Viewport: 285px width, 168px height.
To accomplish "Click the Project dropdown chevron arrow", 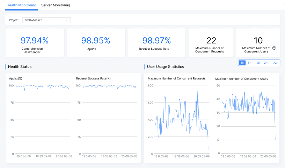I will [x=67, y=20].
